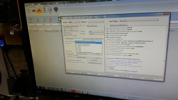Open the Run Plugin 'Select plugin' dropdown
This screenshot has width=178, height=100.
coord(139,20)
